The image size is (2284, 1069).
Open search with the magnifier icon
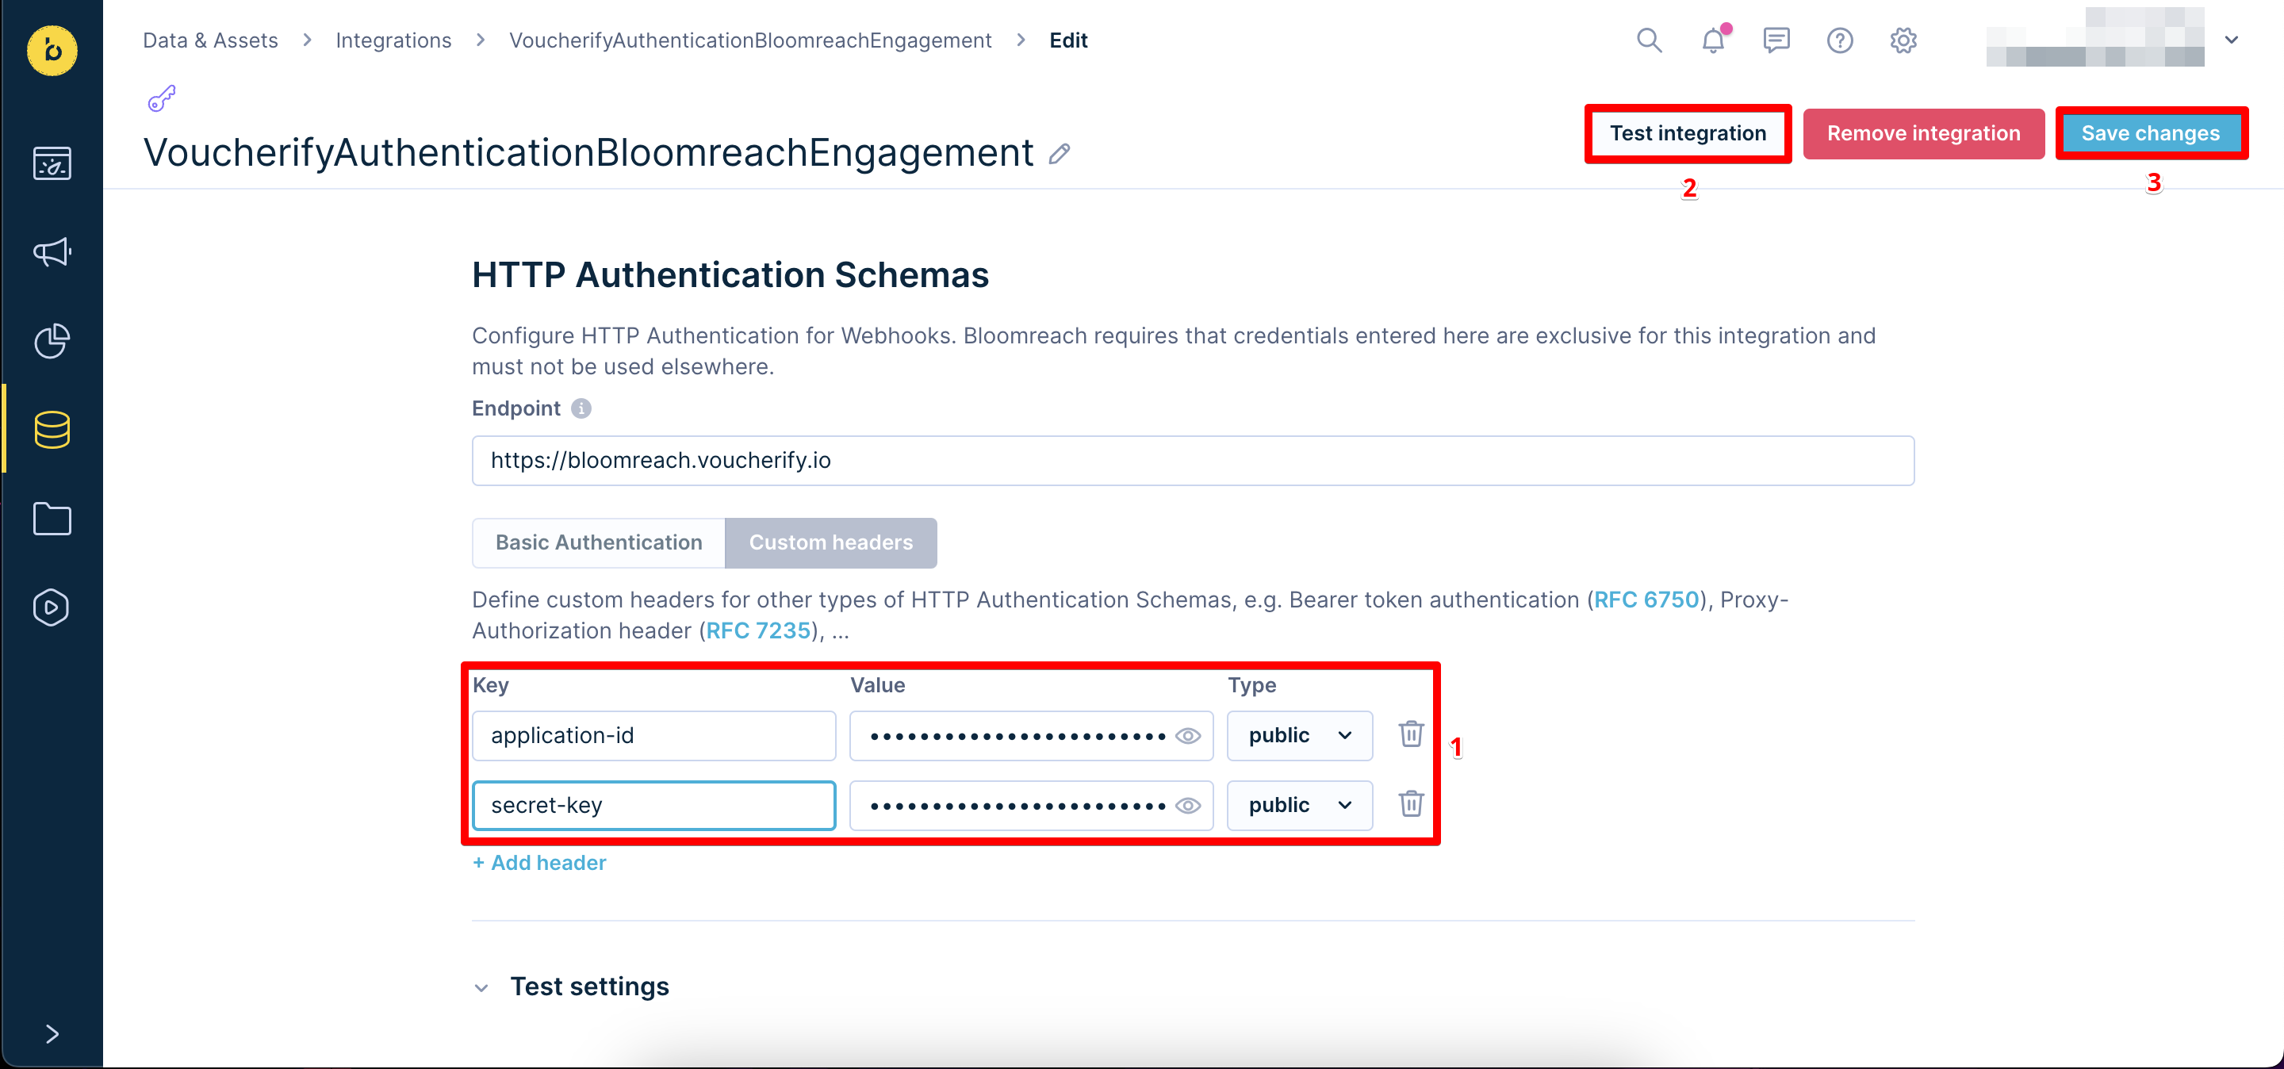1648,40
